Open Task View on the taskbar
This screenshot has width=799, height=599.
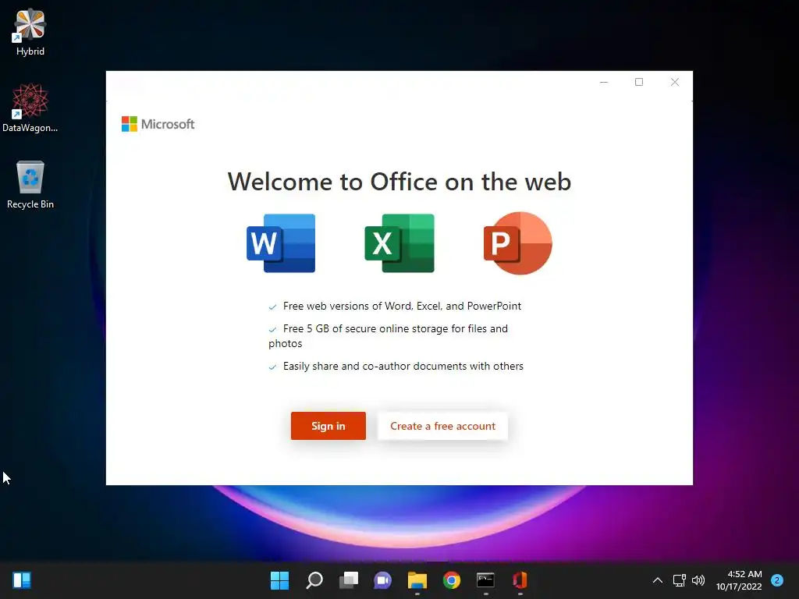349,580
